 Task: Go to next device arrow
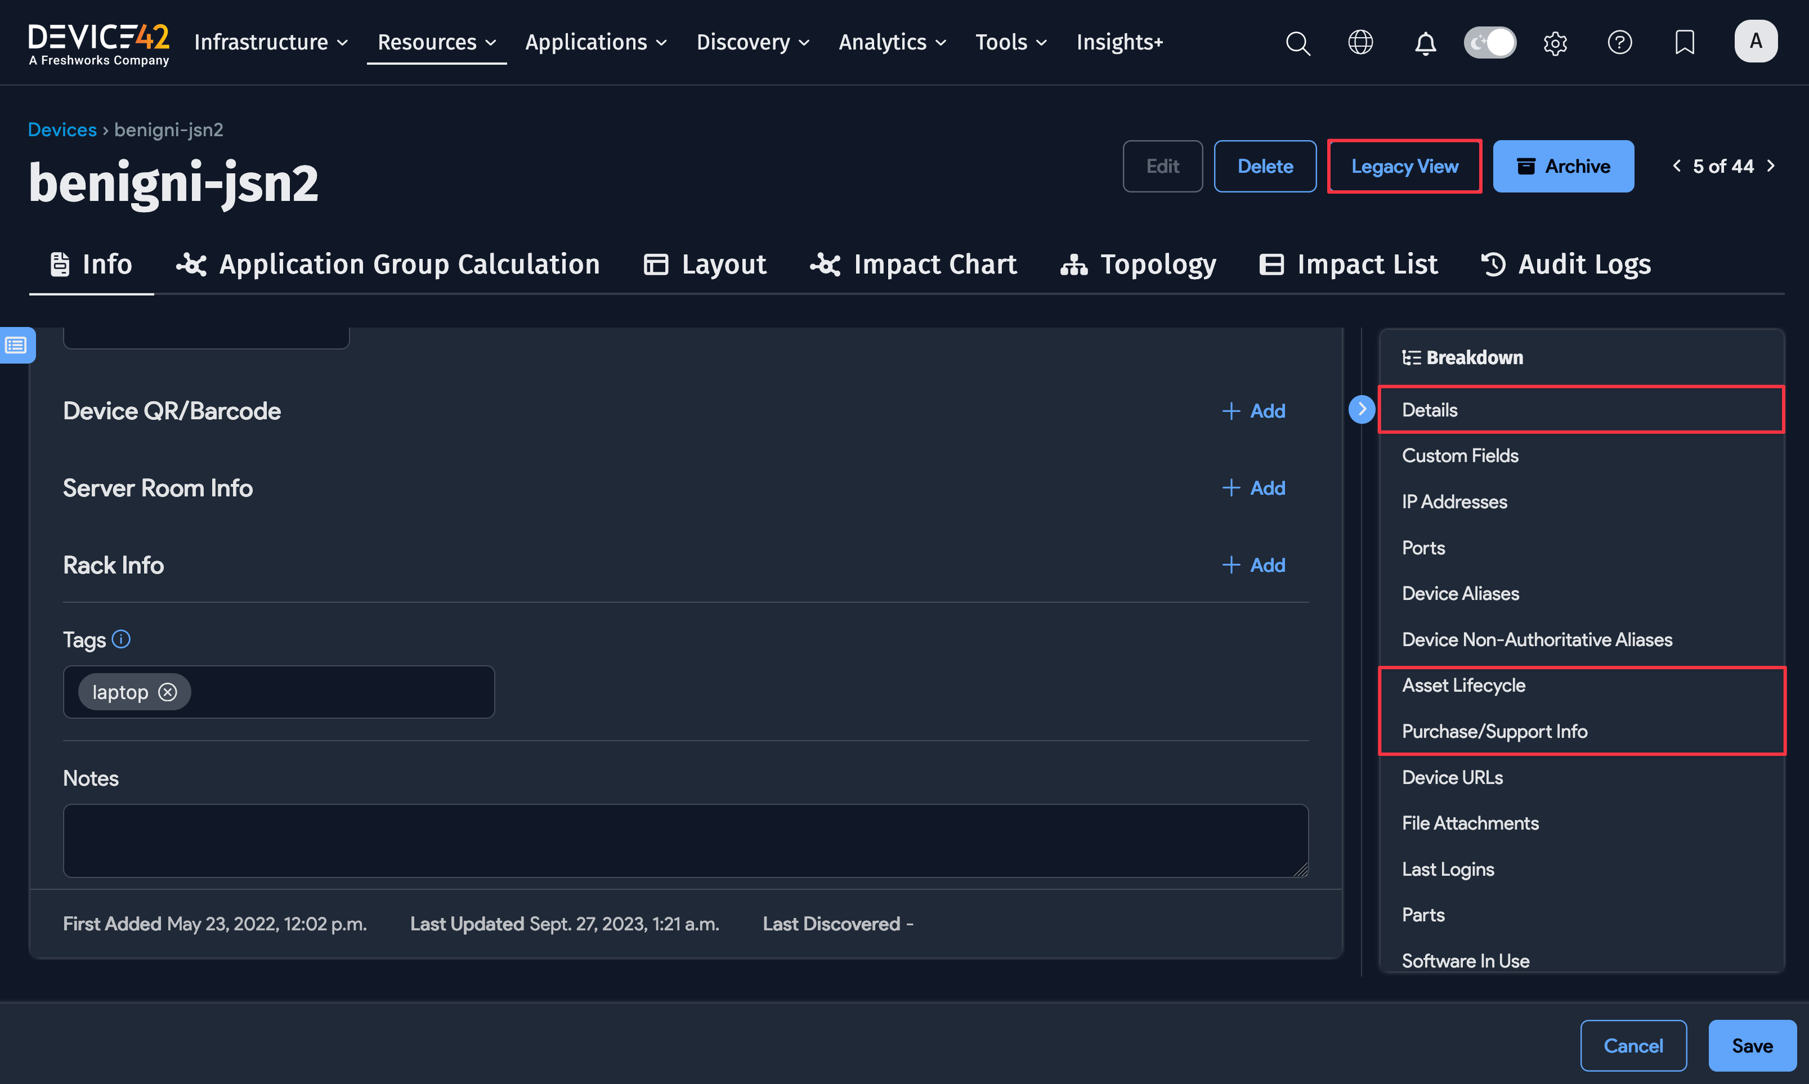point(1772,166)
